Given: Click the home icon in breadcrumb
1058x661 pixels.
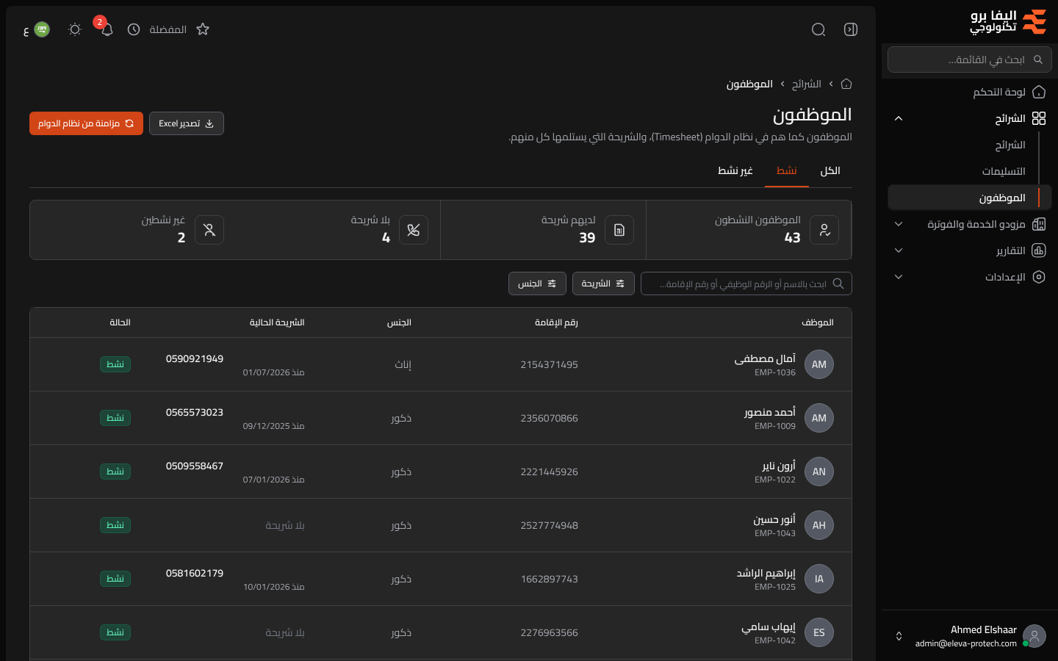Looking at the screenshot, I should pos(846,84).
